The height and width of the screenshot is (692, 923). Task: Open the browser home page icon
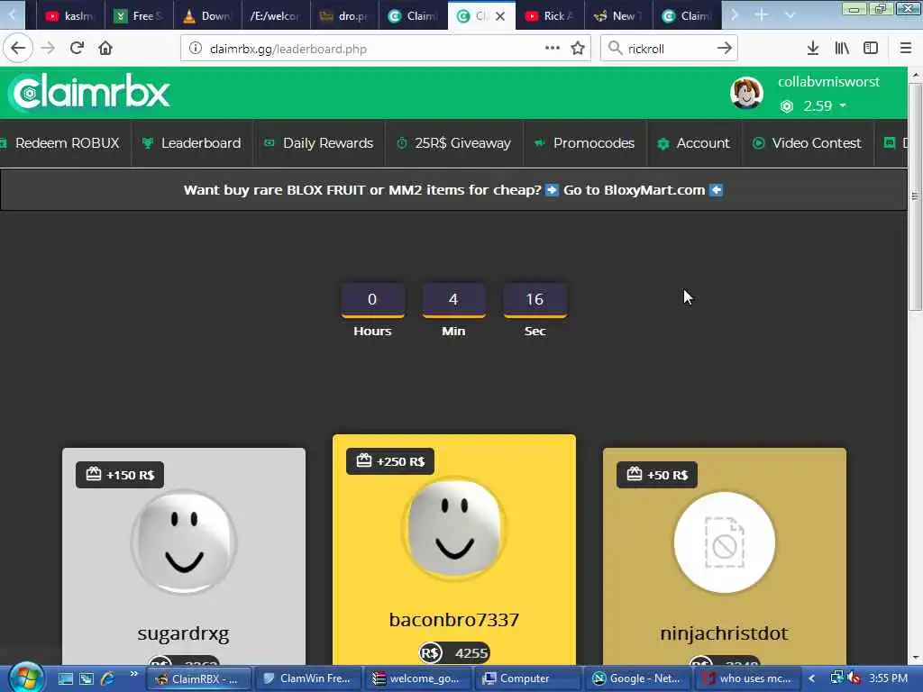coord(105,48)
